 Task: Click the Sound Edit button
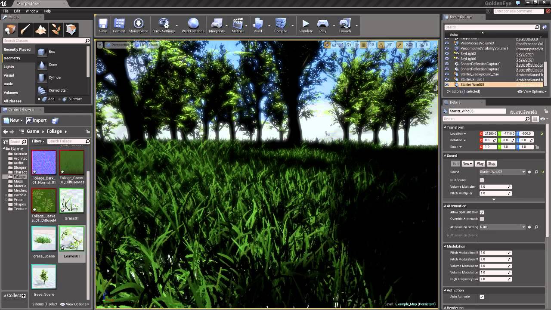(x=455, y=164)
